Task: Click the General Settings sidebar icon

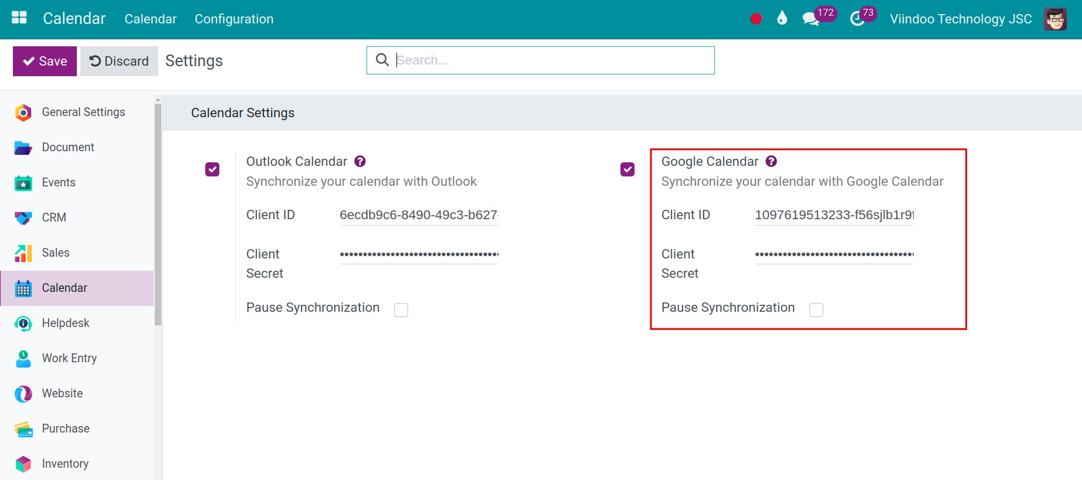Action: click(x=23, y=112)
